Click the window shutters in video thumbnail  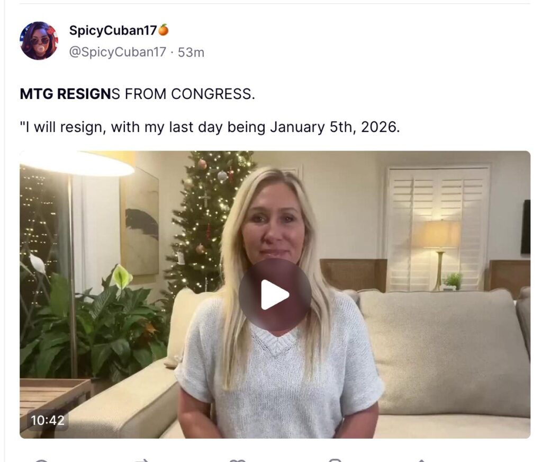pyautogui.click(x=437, y=228)
